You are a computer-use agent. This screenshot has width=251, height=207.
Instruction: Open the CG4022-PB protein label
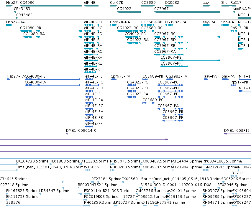(x=137, y=88)
